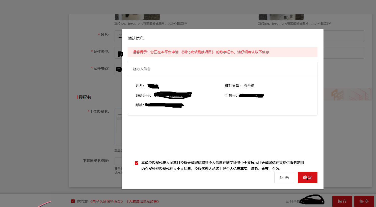Select the uploaded 授权书 document thumbnail
The height and width of the screenshot is (207, 376).
(x=118, y=126)
